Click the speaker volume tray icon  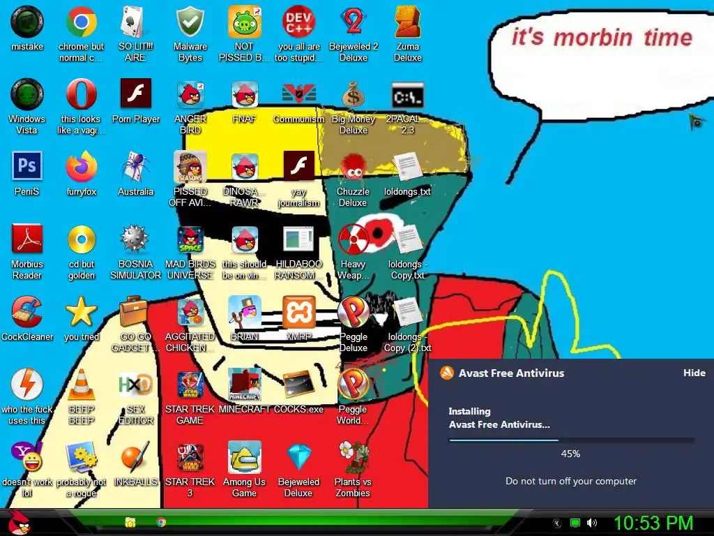(x=591, y=523)
